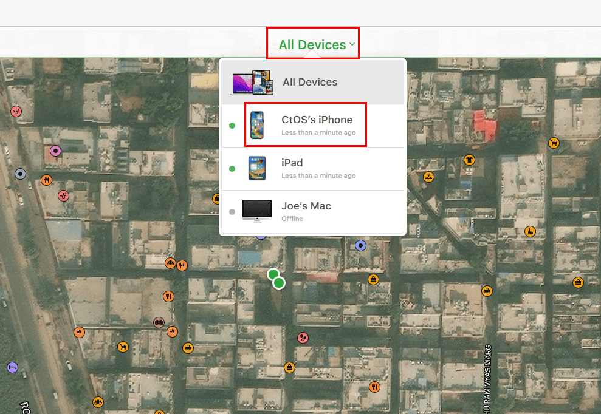Open the All Devices dropdown header

click(x=317, y=44)
